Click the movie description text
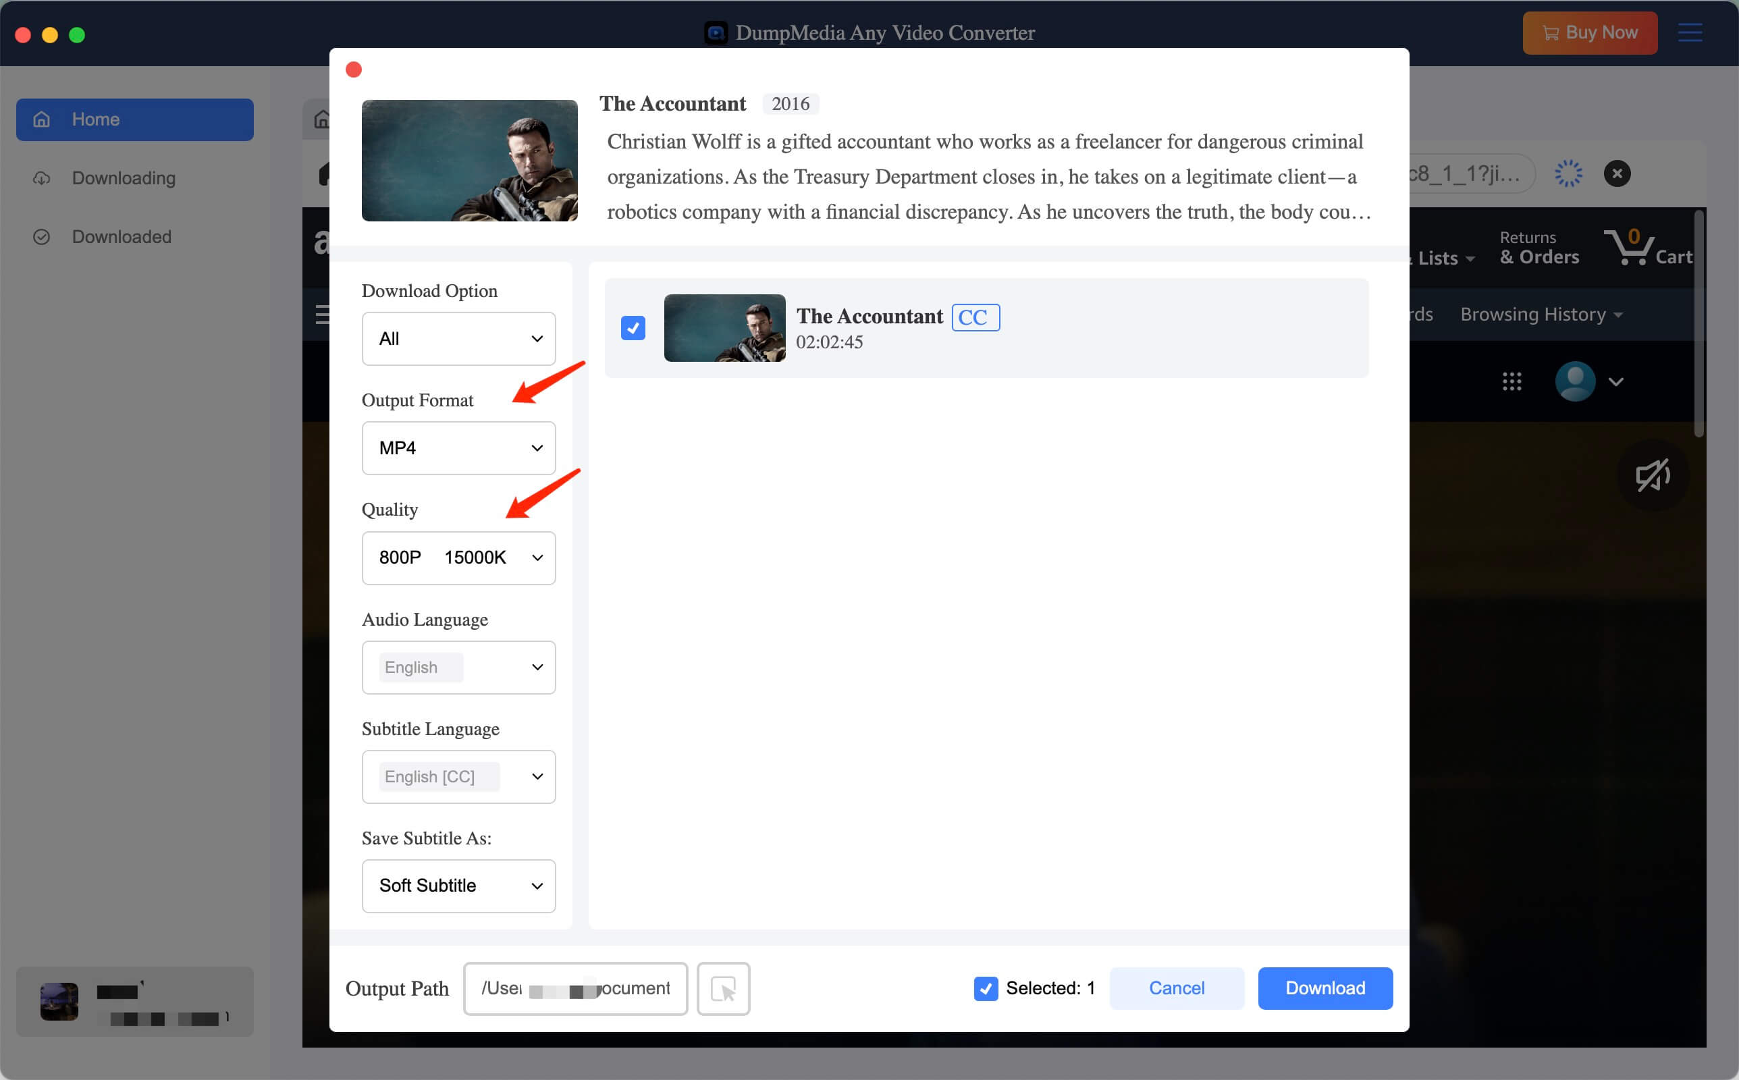 click(988, 176)
